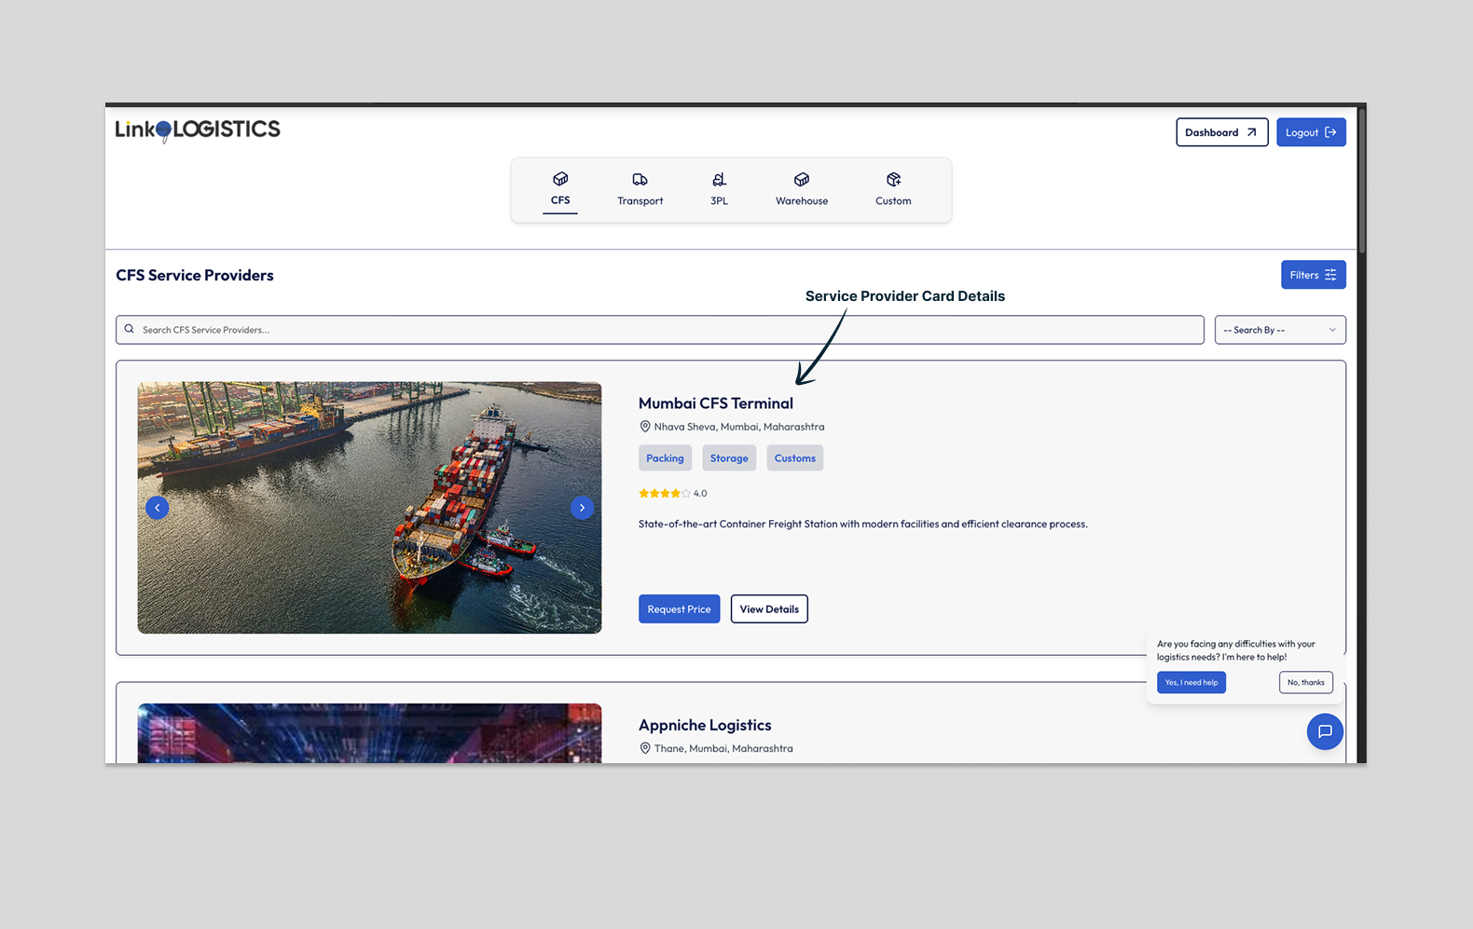Open the Filters panel
The width and height of the screenshot is (1473, 929).
pos(1313,275)
